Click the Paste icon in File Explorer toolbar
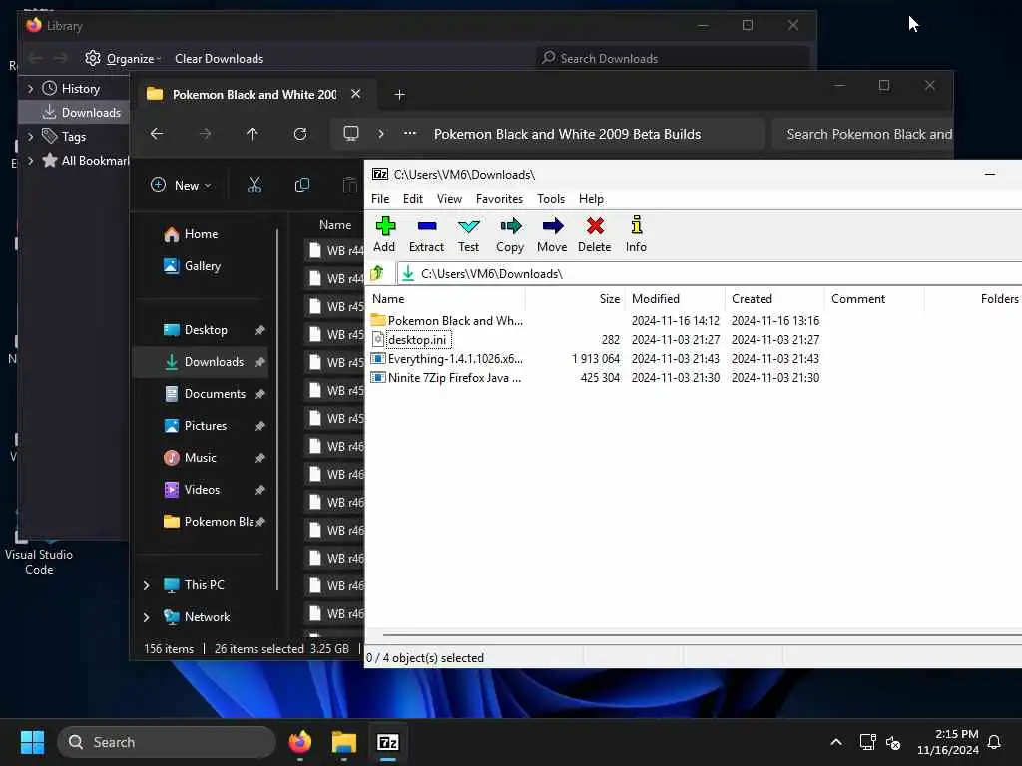 pos(350,185)
